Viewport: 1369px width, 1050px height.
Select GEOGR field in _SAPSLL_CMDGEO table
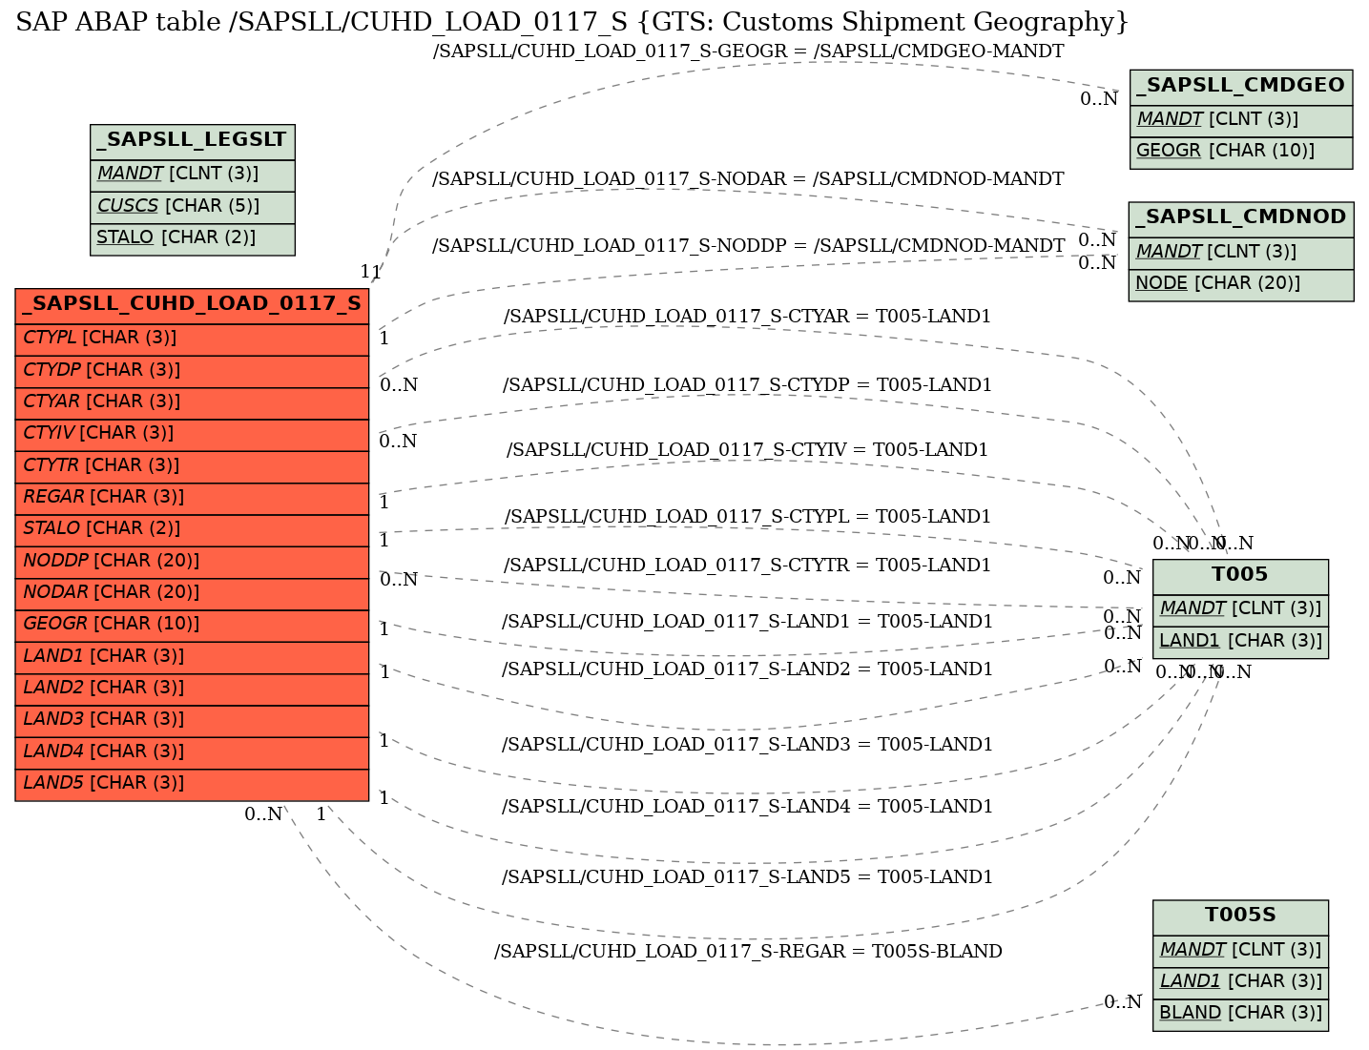(x=1241, y=152)
